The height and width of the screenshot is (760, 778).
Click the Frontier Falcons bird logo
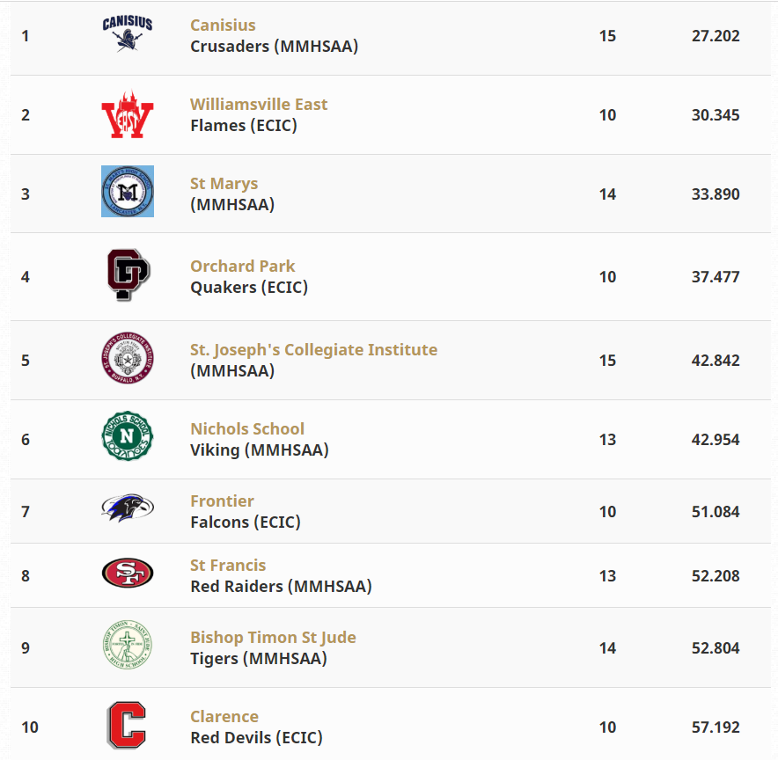pyautogui.click(x=128, y=508)
